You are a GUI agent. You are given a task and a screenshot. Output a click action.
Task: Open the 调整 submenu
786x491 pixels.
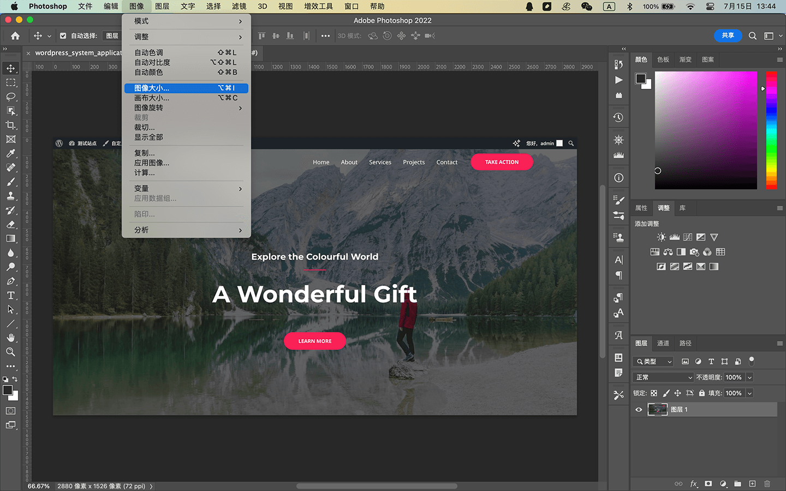click(186, 37)
